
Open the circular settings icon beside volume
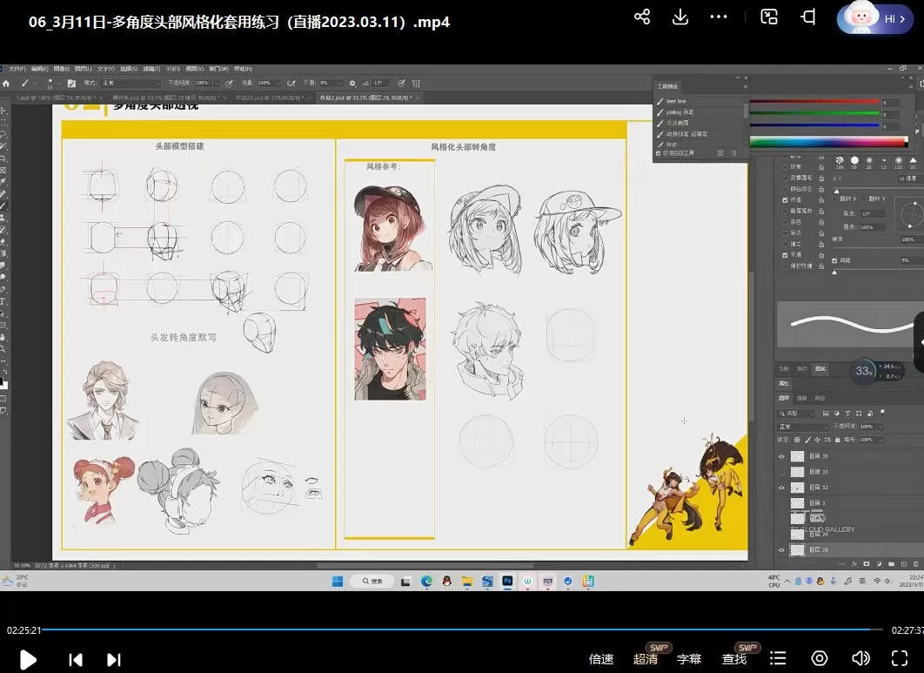[820, 658]
